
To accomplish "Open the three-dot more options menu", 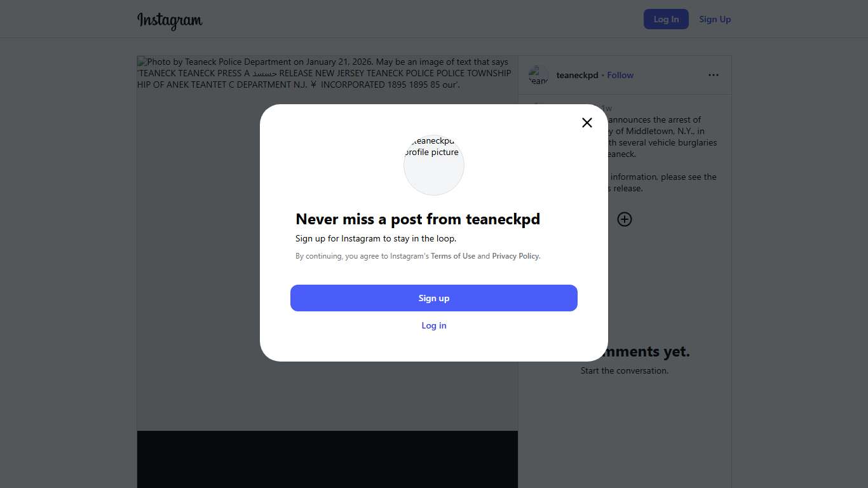I will tap(714, 75).
